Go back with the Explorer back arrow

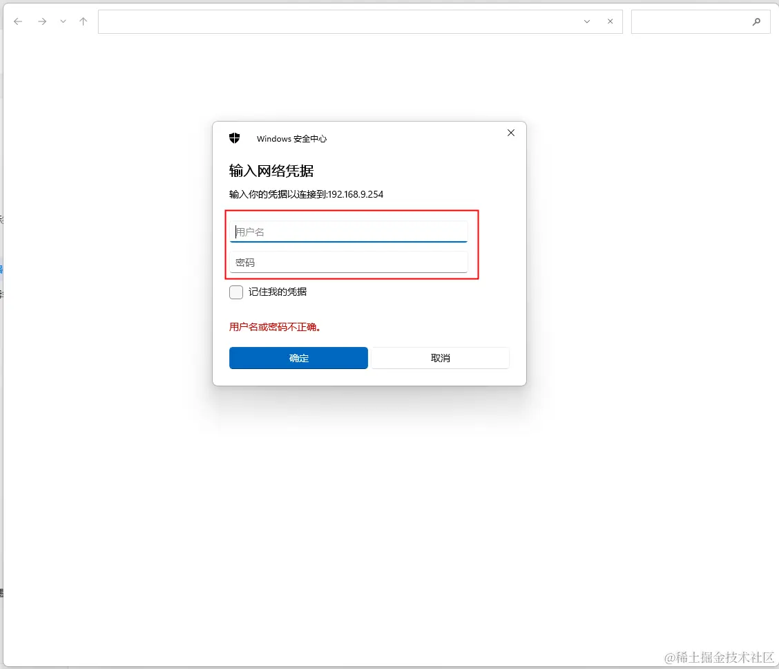point(18,21)
